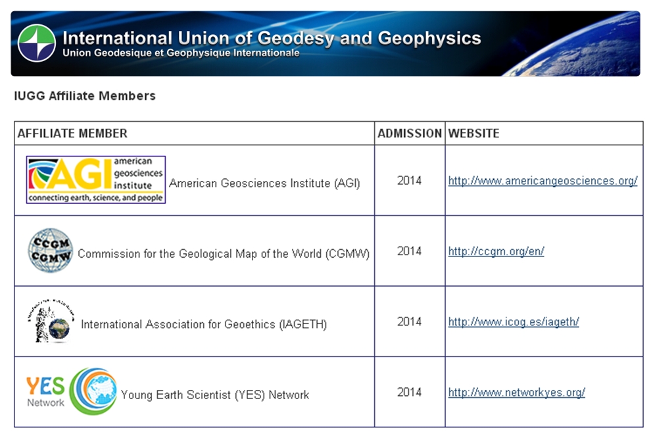Click the IUGG green and blue logo
Image resolution: width=651 pixels, height=436 pixels.
pos(37,43)
